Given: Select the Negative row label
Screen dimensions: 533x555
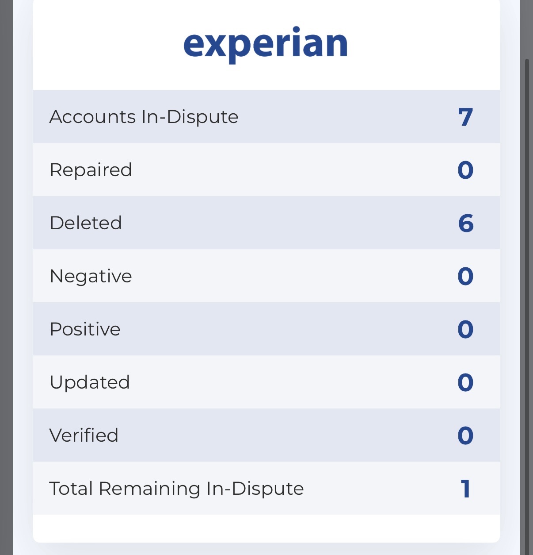Looking at the screenshot, I should (x=91, y=276).
